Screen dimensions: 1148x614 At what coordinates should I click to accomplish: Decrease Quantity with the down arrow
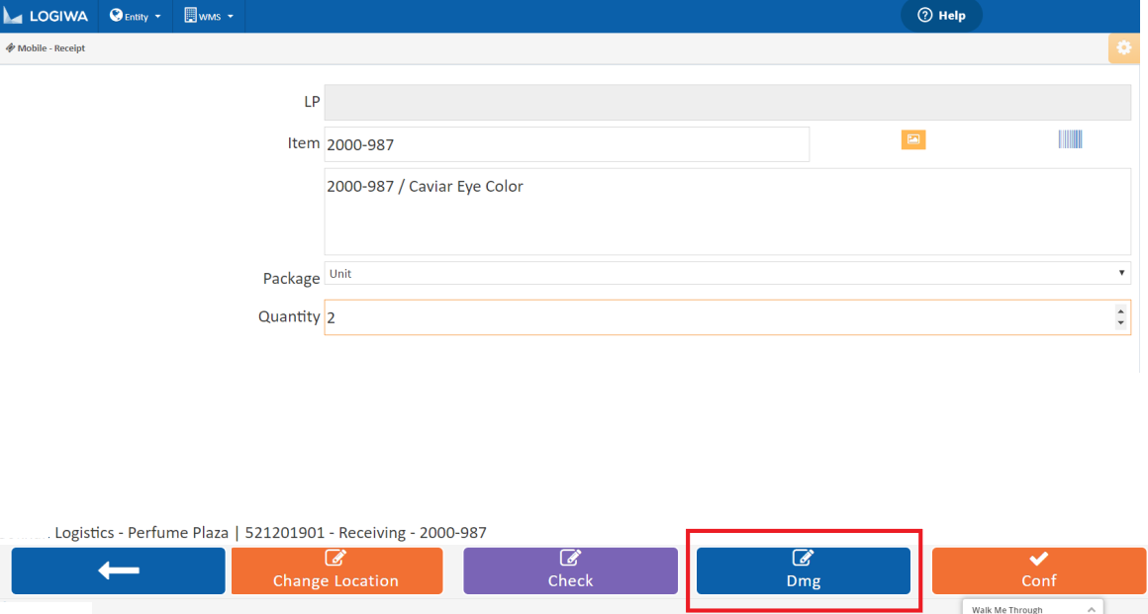(x=1120, y=323)
